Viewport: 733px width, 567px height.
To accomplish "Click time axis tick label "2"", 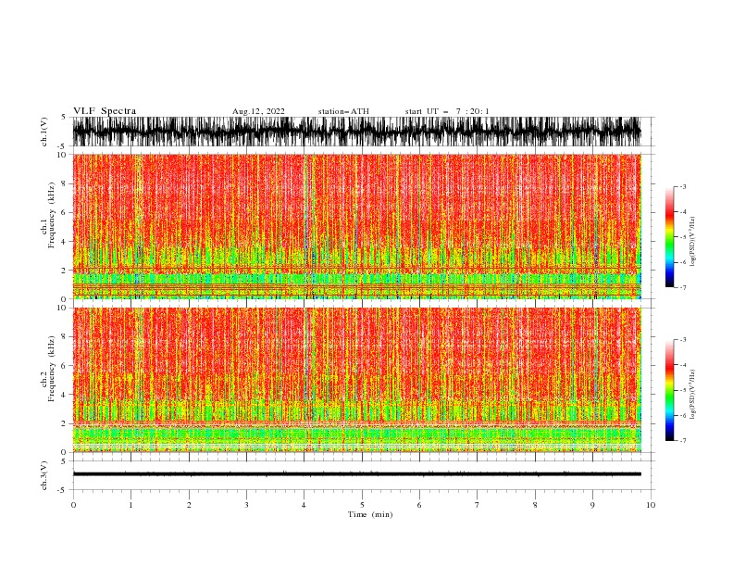I will 189,505.
